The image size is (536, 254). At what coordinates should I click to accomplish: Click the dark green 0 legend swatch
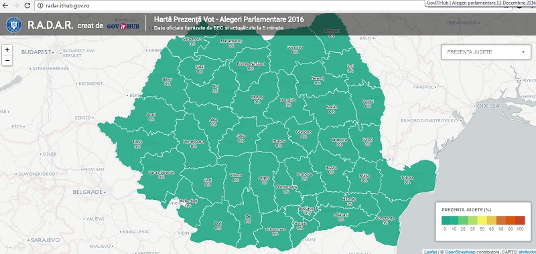click(x=446, y=220)
